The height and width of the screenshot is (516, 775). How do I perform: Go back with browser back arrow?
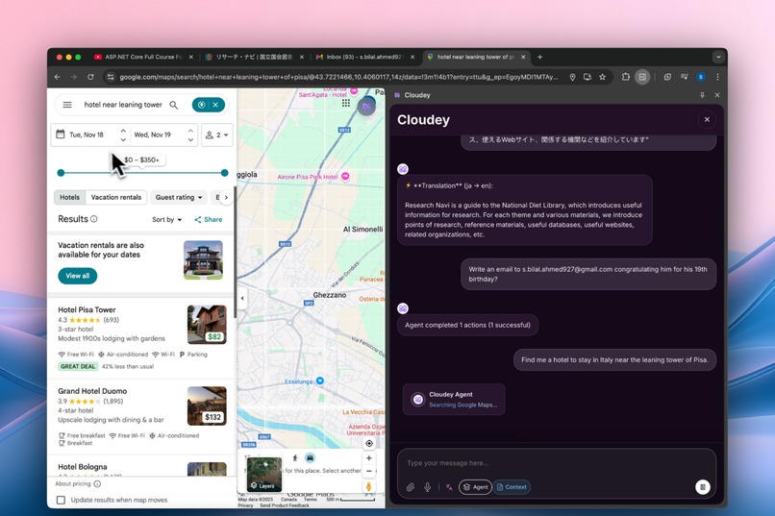pos(58,77)
